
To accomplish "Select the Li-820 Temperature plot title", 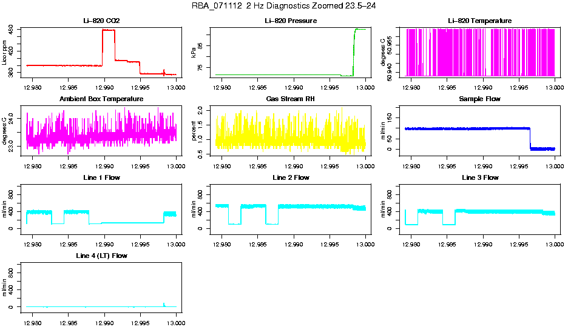I will coord(480,21).
